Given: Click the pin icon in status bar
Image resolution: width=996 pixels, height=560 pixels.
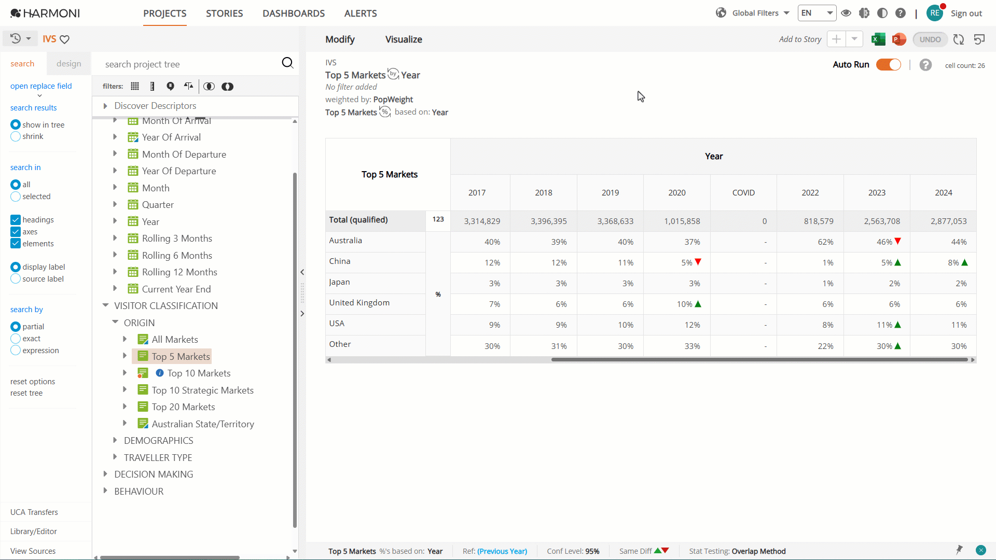Looking at the screenshot, I should pos(959,550).
